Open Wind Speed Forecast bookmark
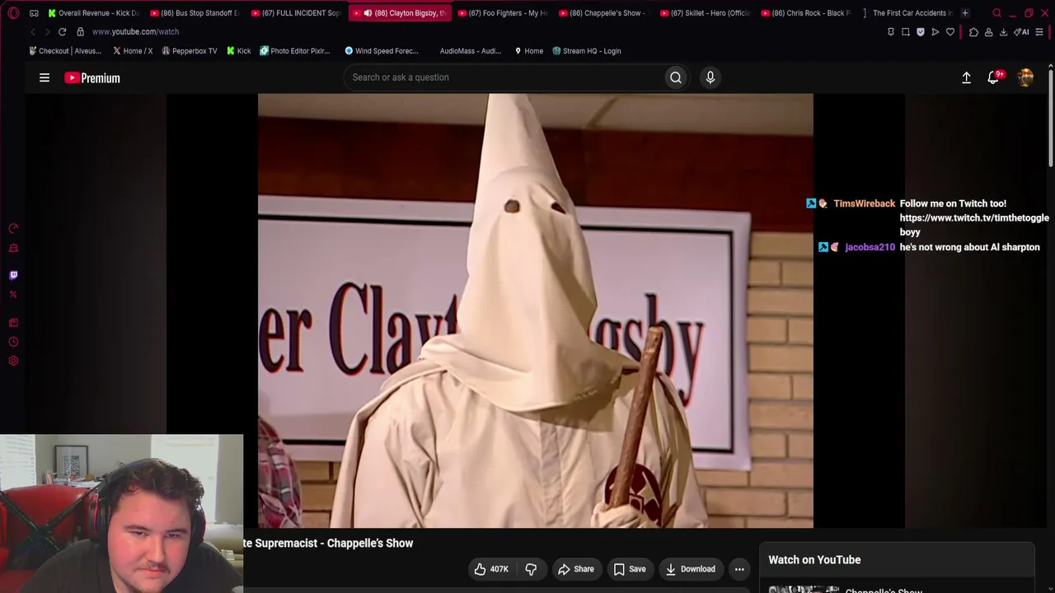The height and width of the screenshot is (593, 1055). 382,51
